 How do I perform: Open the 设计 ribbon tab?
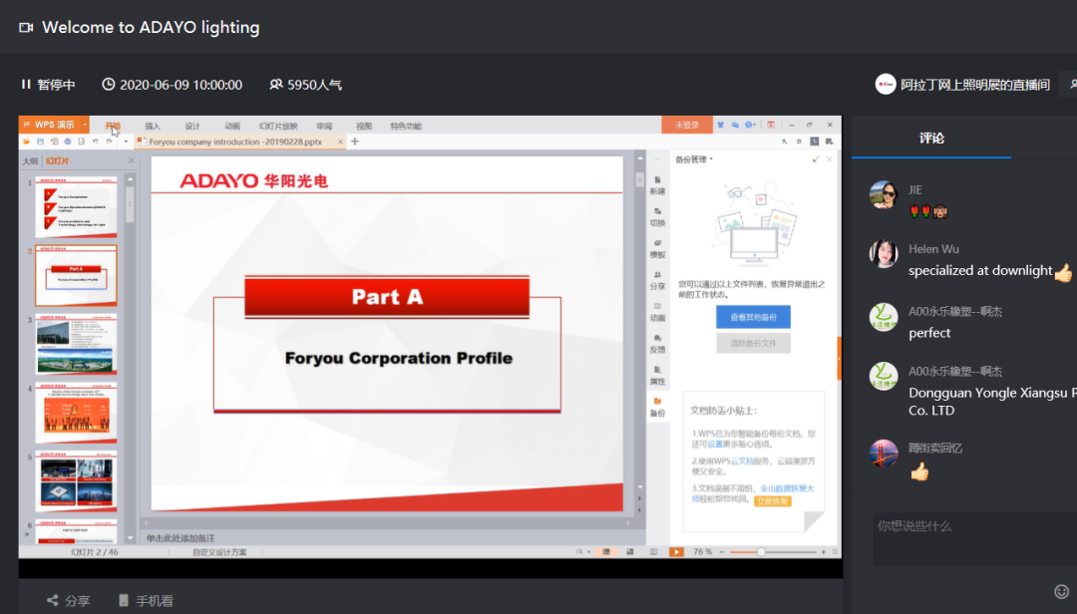click(192, 126)
